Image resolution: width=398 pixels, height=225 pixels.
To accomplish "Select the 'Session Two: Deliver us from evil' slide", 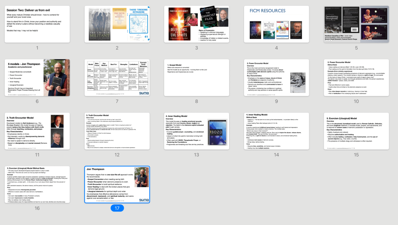I will [37, 24].
